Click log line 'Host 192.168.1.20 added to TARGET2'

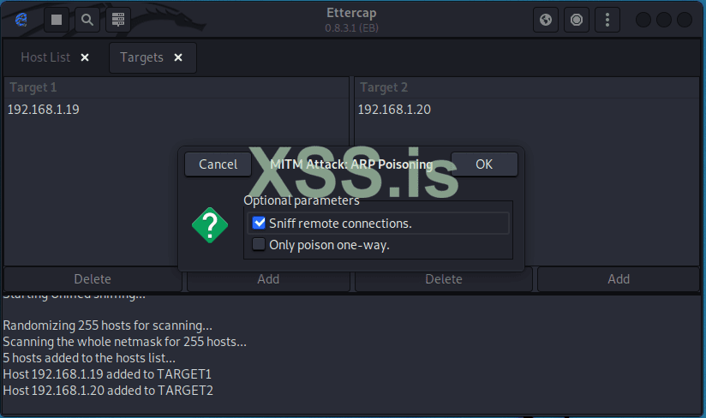(108, 391)
